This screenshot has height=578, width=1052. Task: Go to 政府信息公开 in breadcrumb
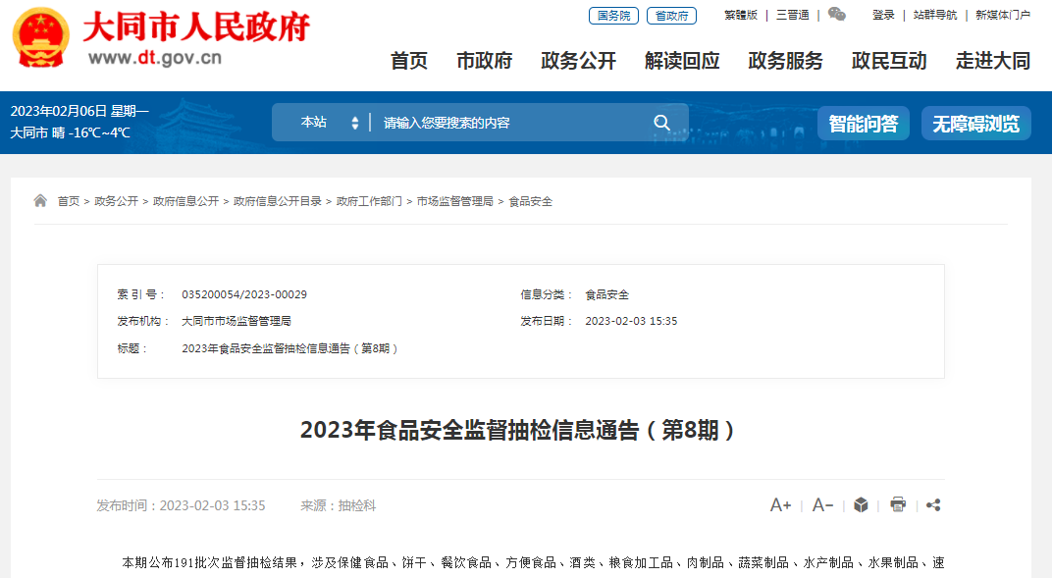(x=185, y=201)
